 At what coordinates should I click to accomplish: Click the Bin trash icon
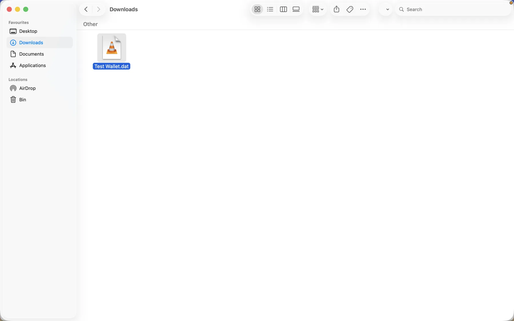pyautogui.click(x=13, y=100)
